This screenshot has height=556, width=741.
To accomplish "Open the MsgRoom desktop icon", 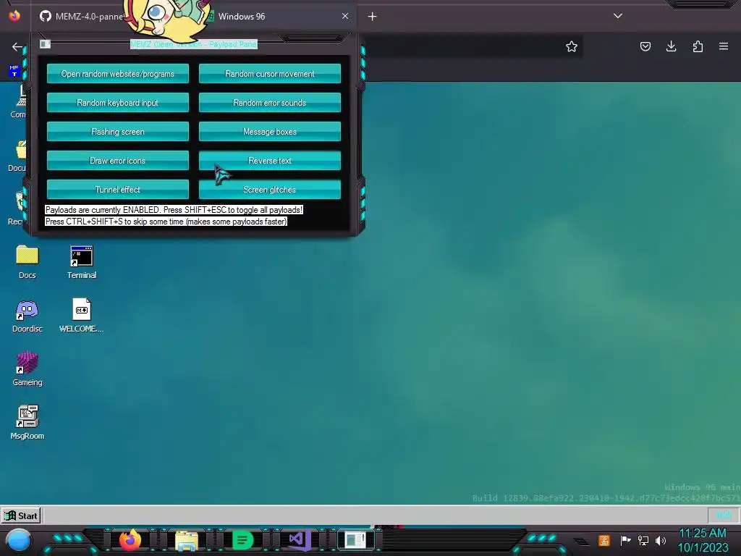I will point(27,423).
